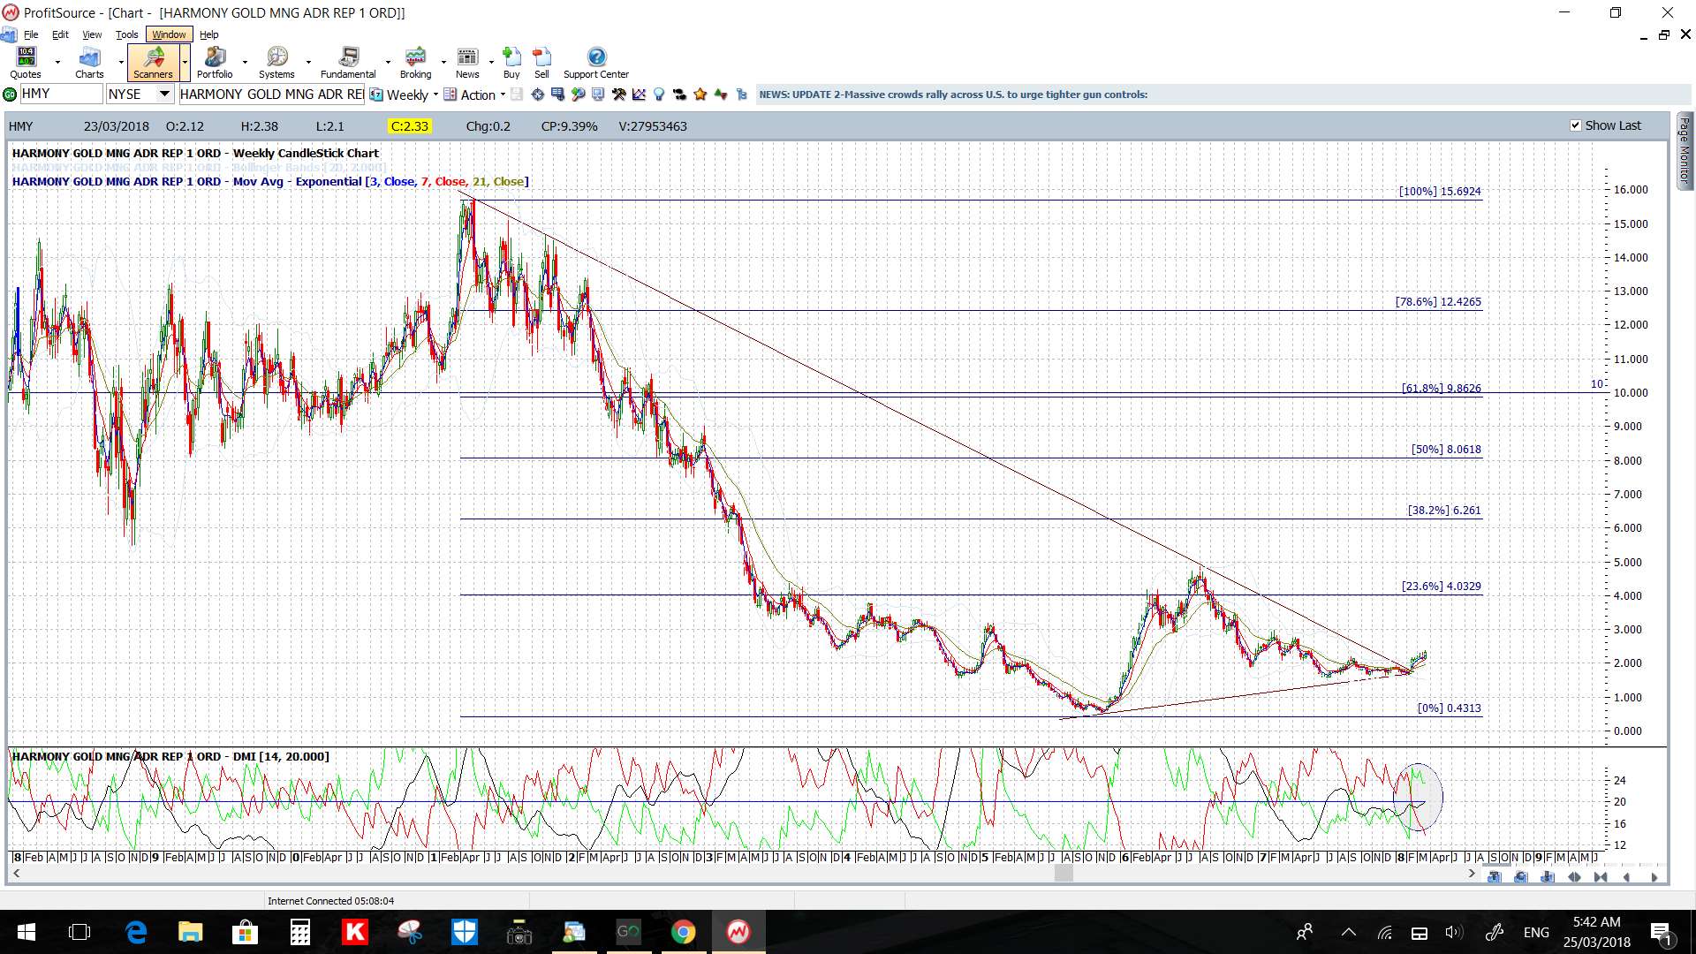
Task: Click the green Go button beside symbol
Action: point(10,95)
